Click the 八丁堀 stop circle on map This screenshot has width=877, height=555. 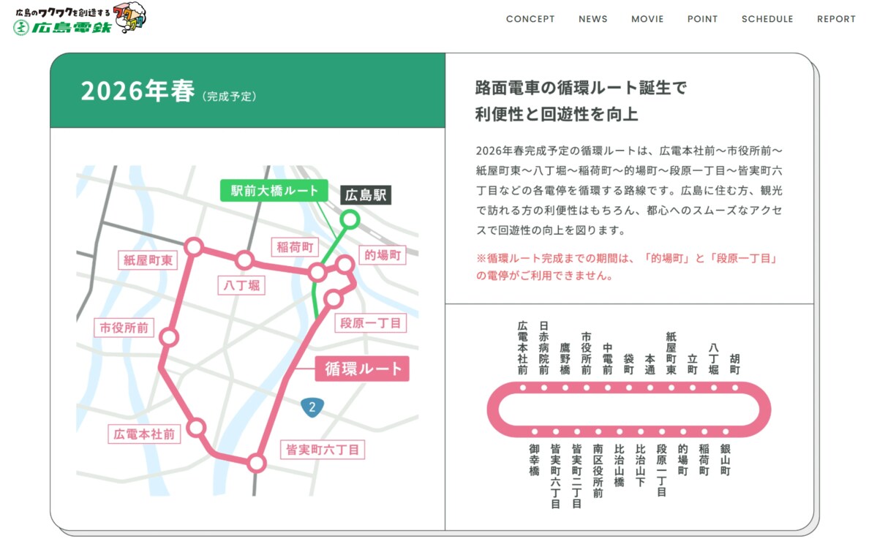[x=244, y=260]
